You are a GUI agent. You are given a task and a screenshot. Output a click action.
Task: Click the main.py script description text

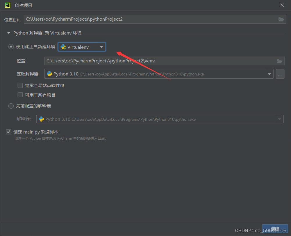click(x=60, y=138)
